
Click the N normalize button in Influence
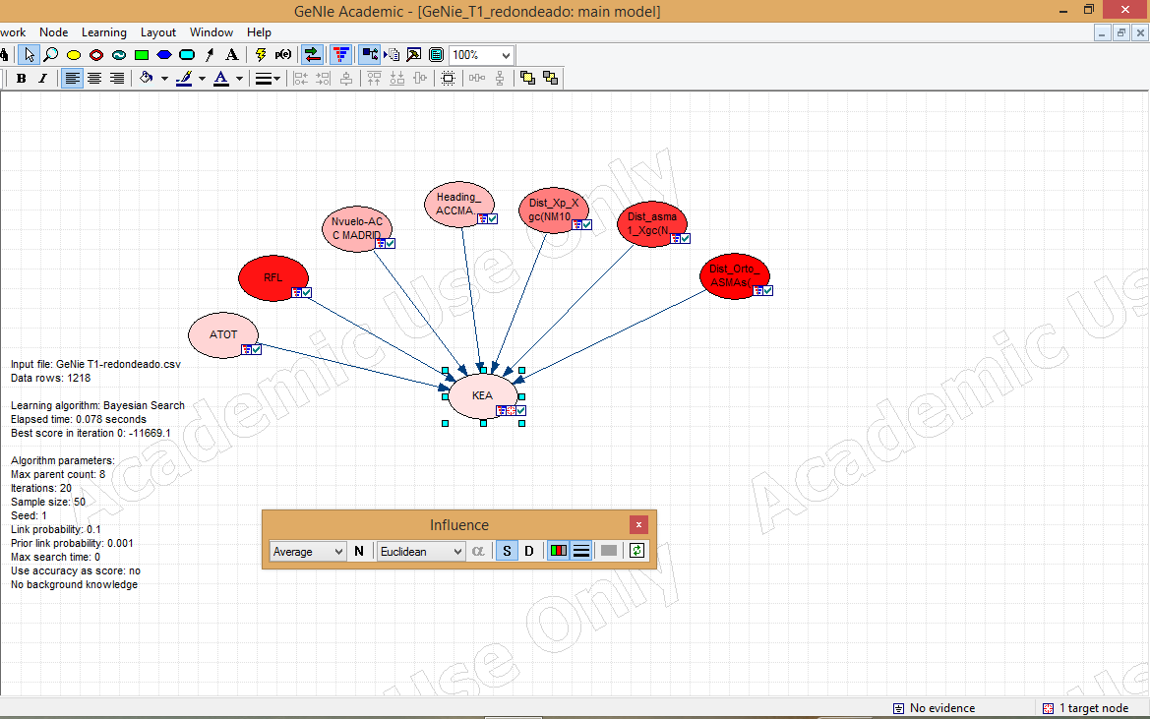pyautogui.click(x=359, y=551)
